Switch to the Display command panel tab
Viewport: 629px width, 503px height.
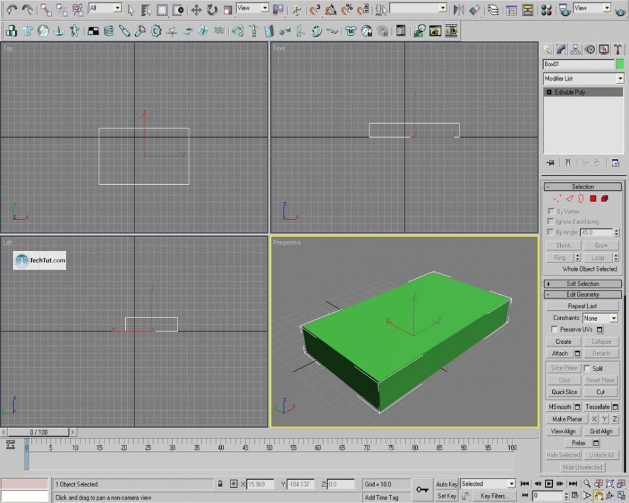(604, 50)
